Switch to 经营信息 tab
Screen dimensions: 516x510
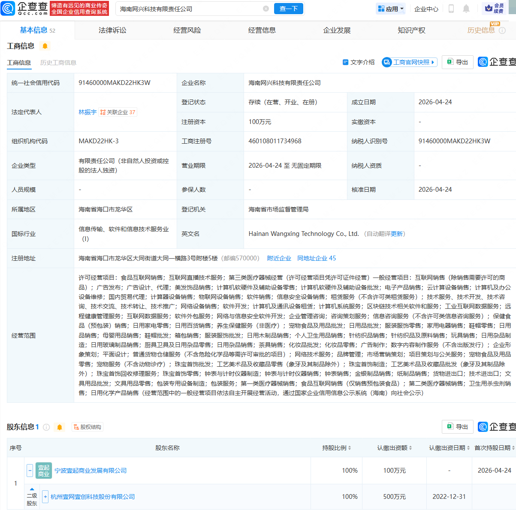point(262,30)
